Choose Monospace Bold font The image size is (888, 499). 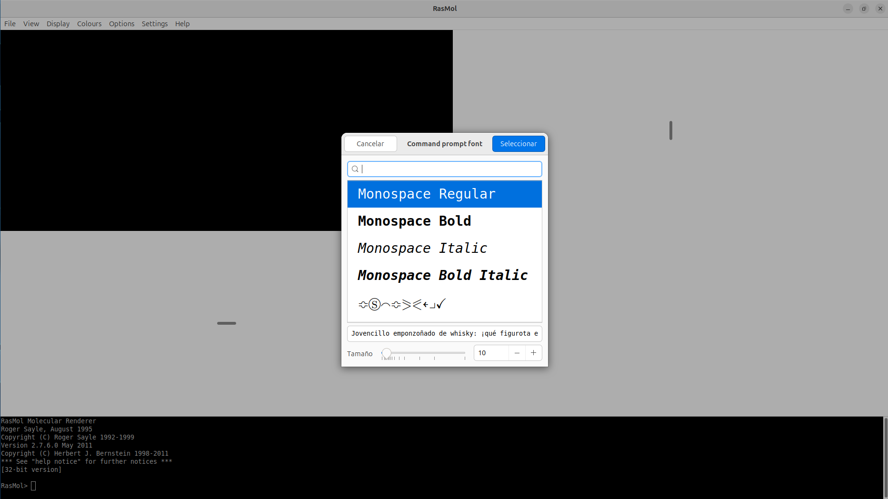tap(444, 221)
